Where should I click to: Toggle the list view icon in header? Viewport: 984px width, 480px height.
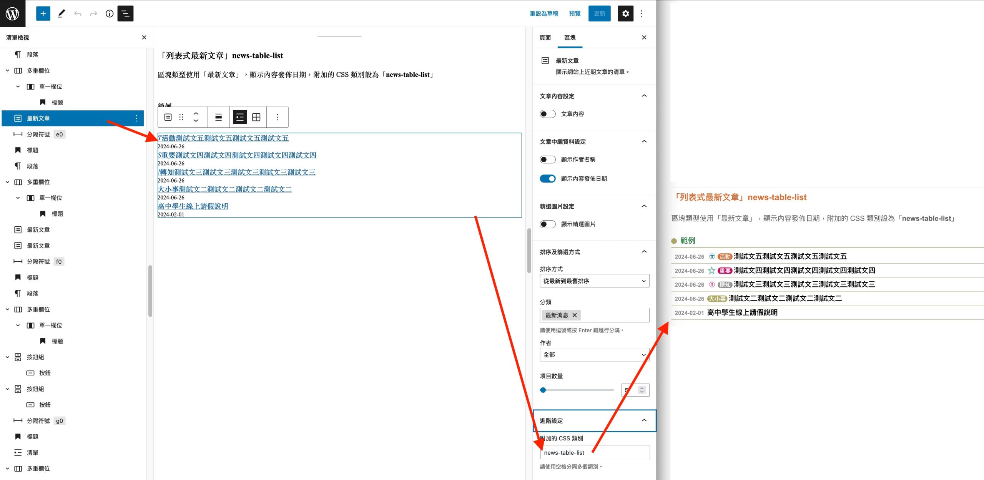click(125, 13)
